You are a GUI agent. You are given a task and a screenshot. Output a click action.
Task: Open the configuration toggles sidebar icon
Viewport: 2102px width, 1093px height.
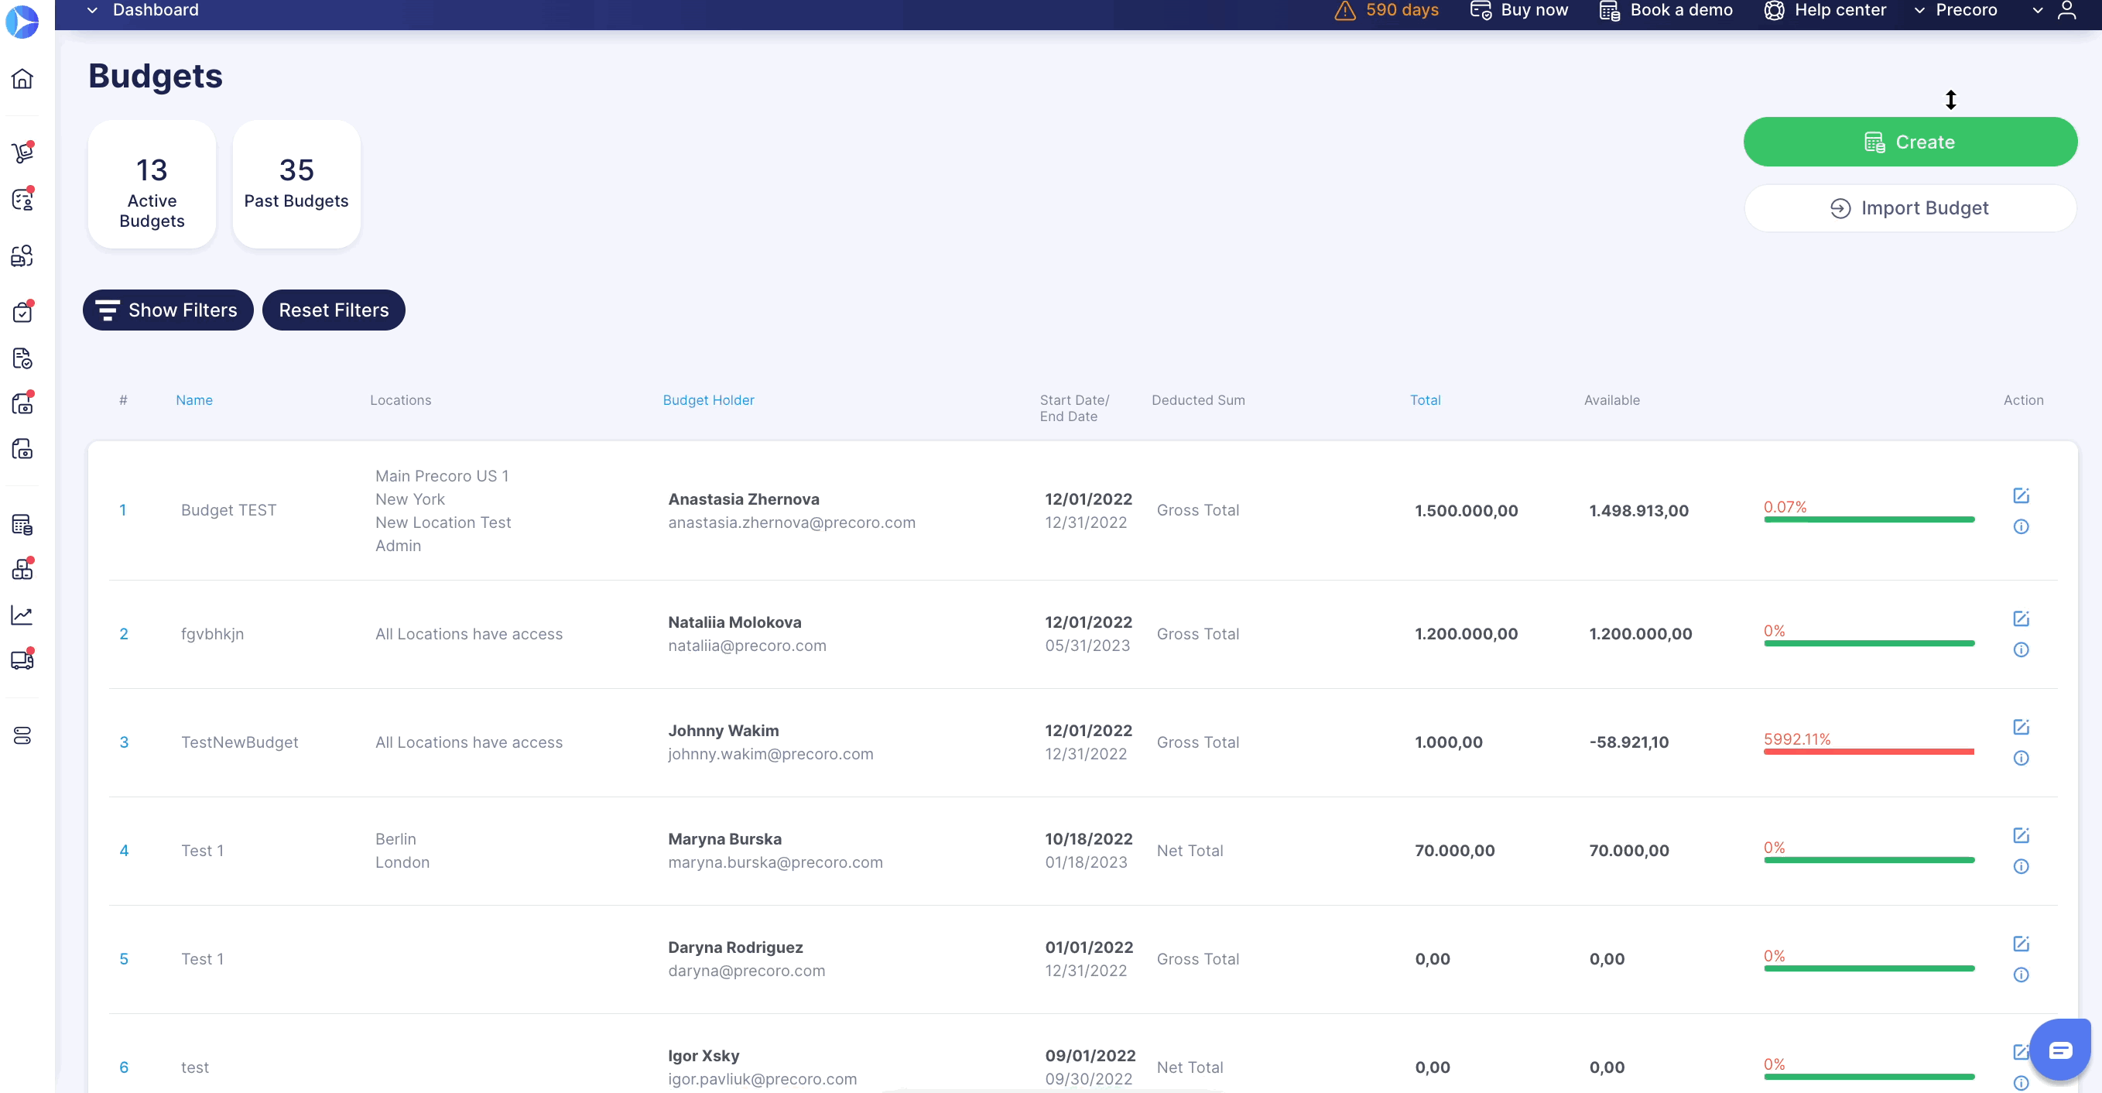click(x=22, y=735)
